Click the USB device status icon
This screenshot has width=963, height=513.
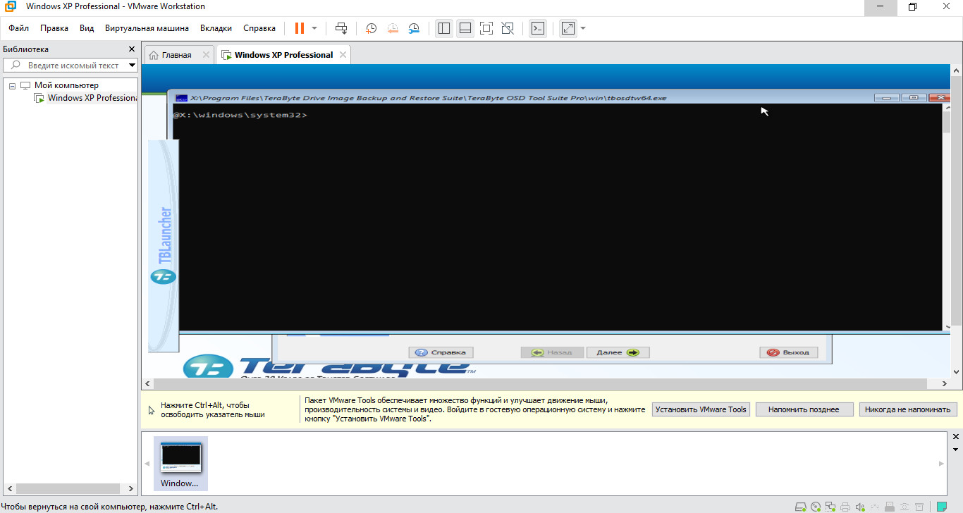[x=890, y=507]
